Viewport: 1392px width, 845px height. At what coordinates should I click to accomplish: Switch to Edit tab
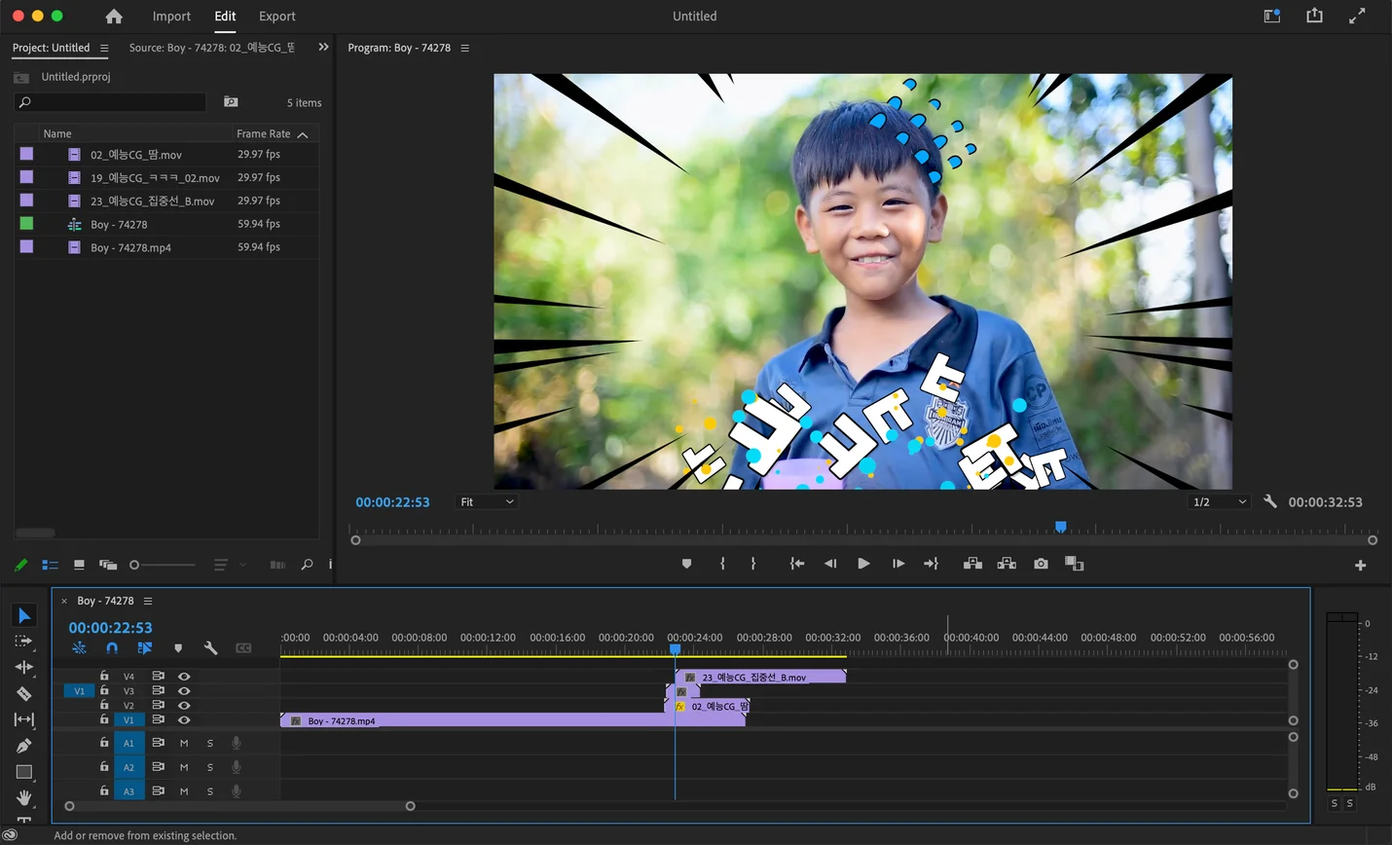[225, 17]
